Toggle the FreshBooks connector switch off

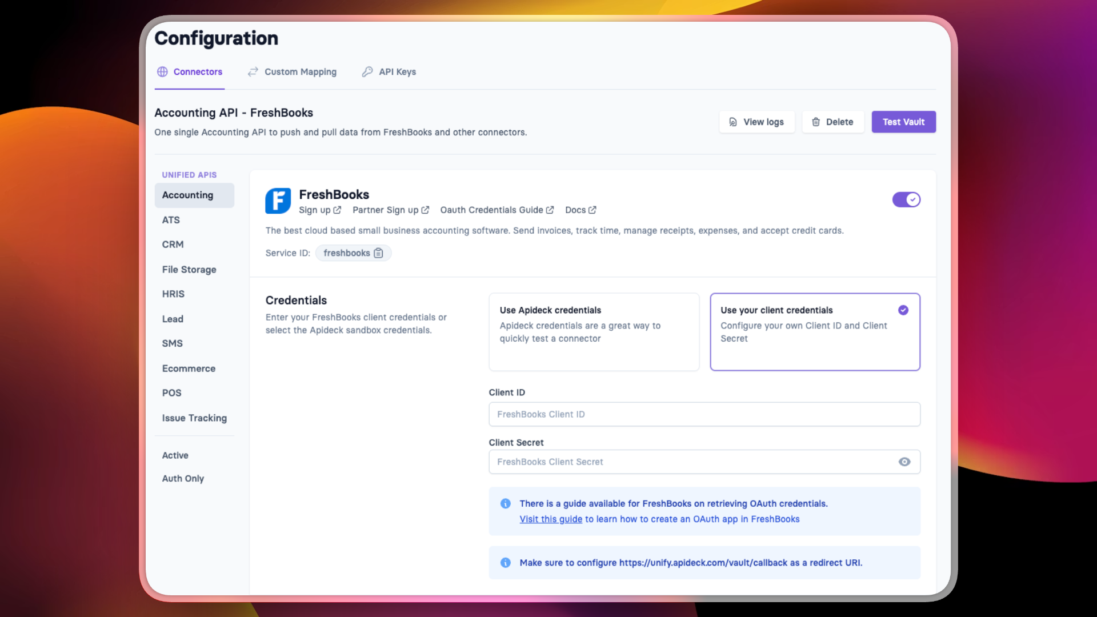906,199
